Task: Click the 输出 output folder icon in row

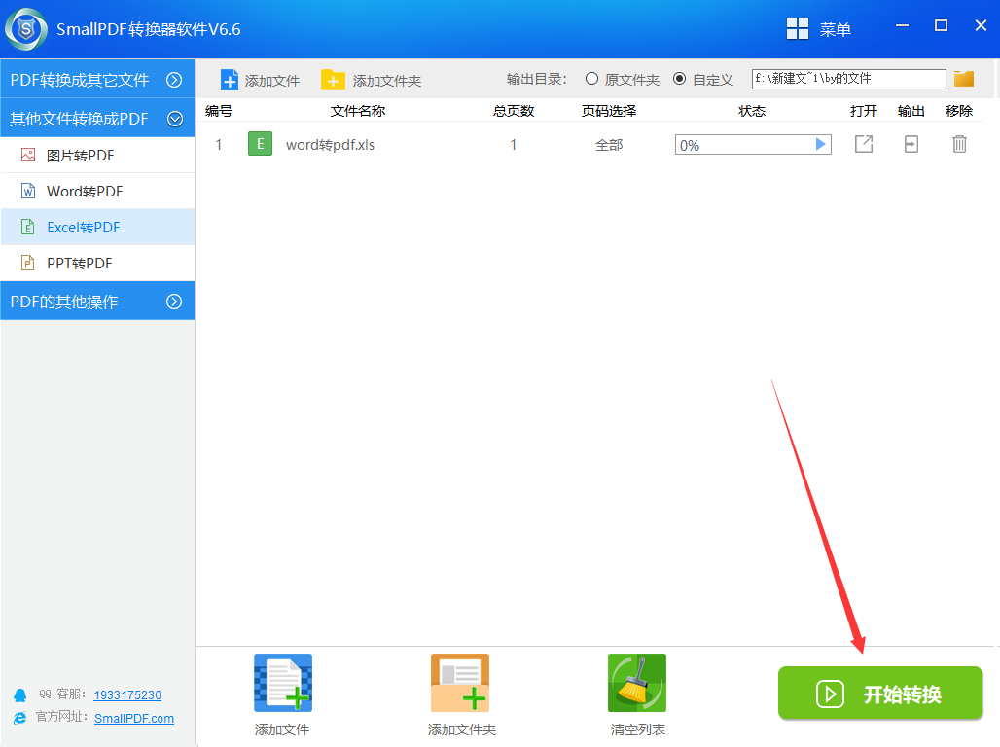Action: 911,144
